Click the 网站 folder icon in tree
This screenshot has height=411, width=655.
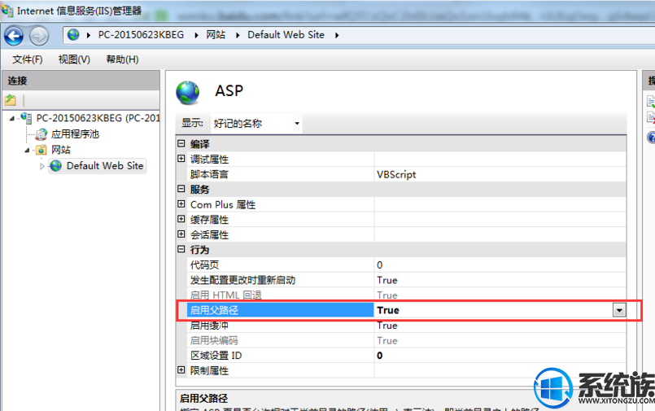pos(41,150)
